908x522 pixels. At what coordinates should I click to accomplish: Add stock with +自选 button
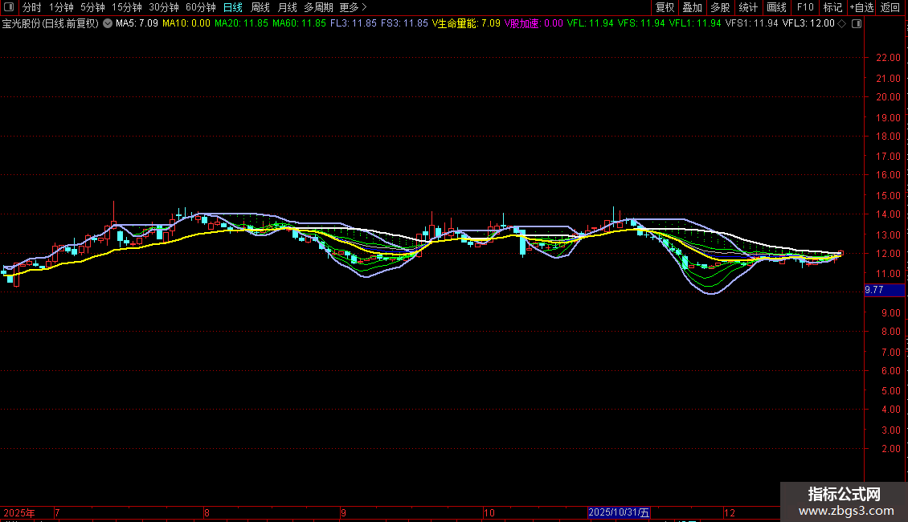861,7
